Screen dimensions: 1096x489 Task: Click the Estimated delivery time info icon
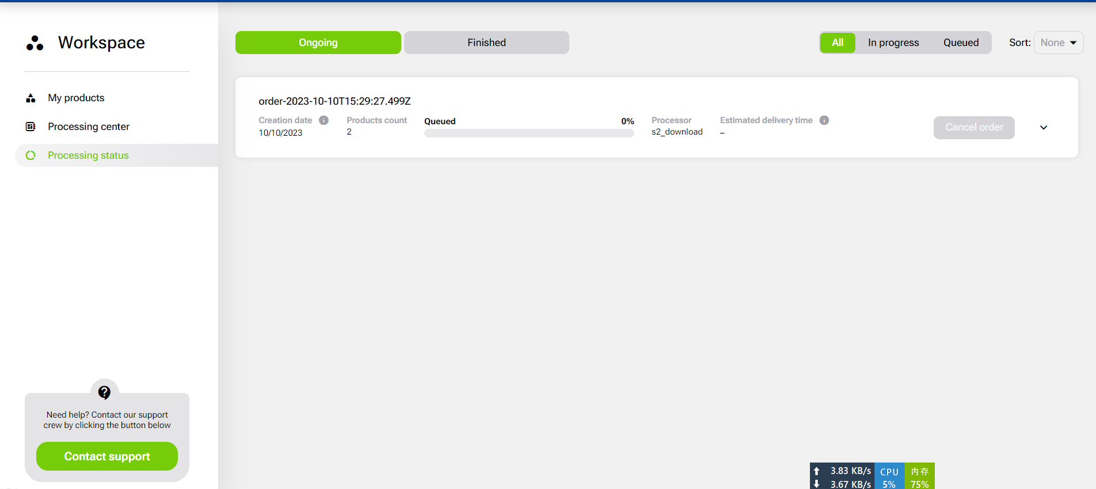[x=824, y=120]
